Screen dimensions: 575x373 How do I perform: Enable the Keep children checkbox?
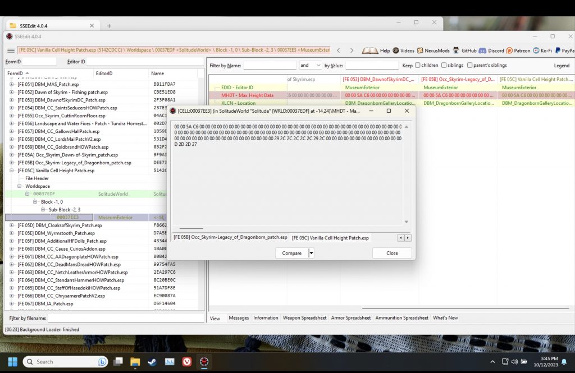[418, 66]
